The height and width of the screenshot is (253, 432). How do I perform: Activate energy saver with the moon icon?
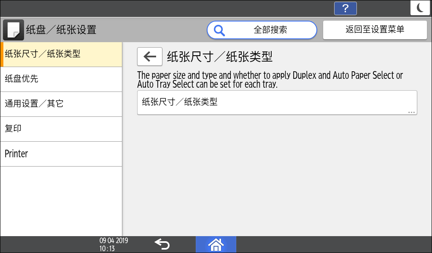tap(420, 8)
